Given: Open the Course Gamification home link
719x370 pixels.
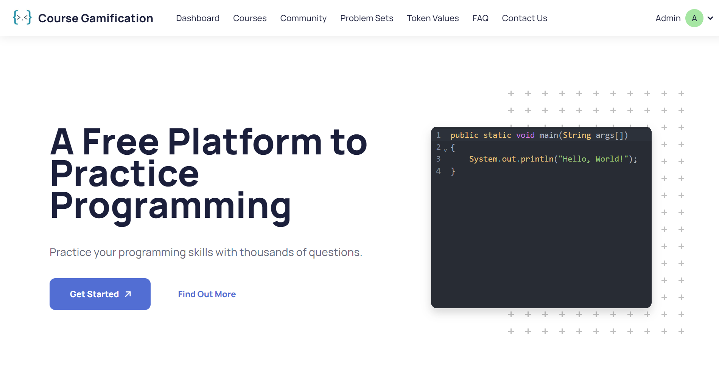Looking at the screenshot, I should pyautogui.click(x=95, y=18).
